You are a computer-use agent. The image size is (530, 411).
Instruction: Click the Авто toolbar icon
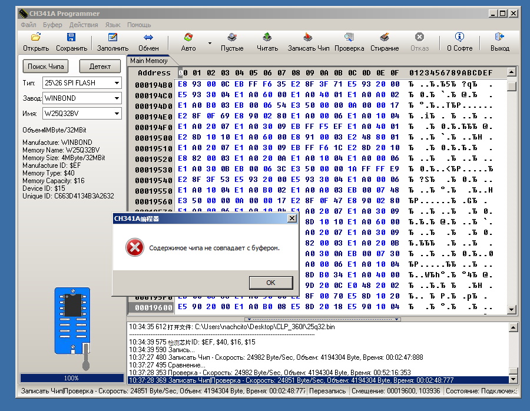pyautogui.click(x=188, y=38)
